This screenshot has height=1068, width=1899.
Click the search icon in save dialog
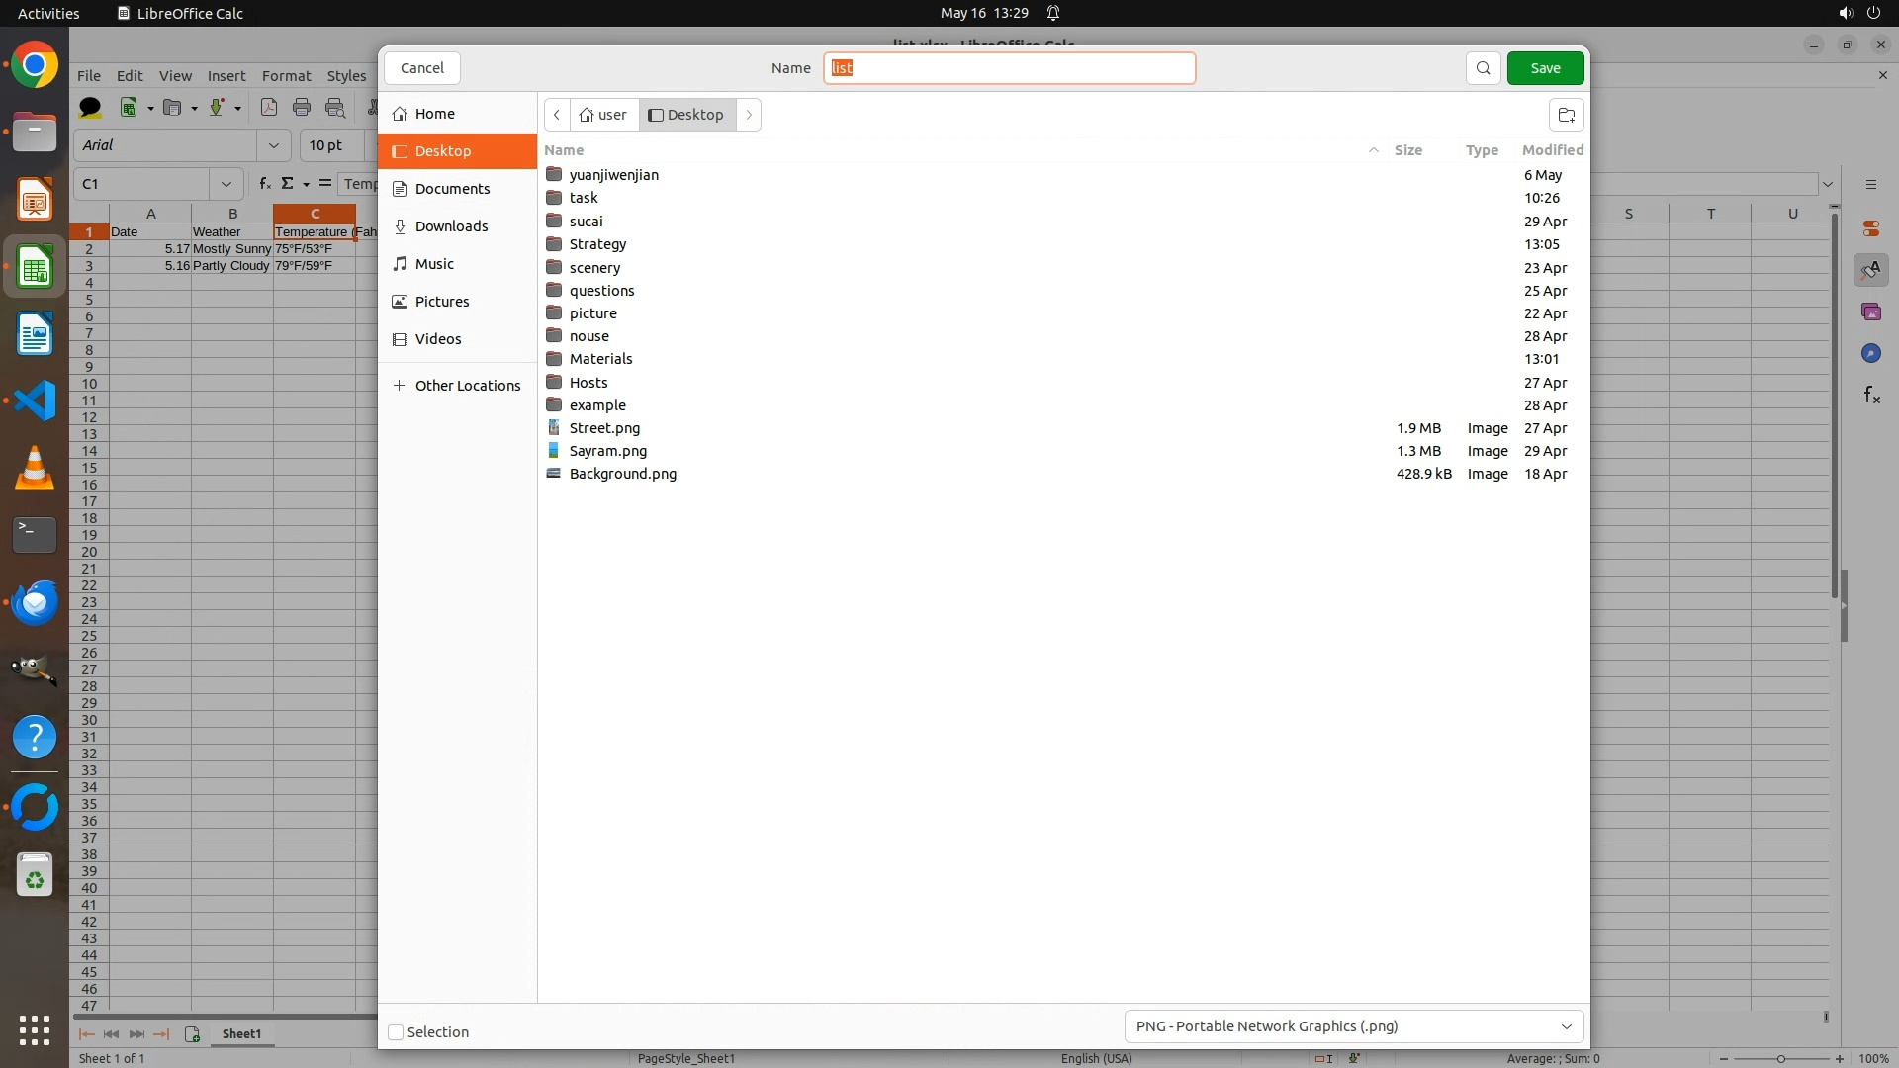click(x=1483, y=68)
